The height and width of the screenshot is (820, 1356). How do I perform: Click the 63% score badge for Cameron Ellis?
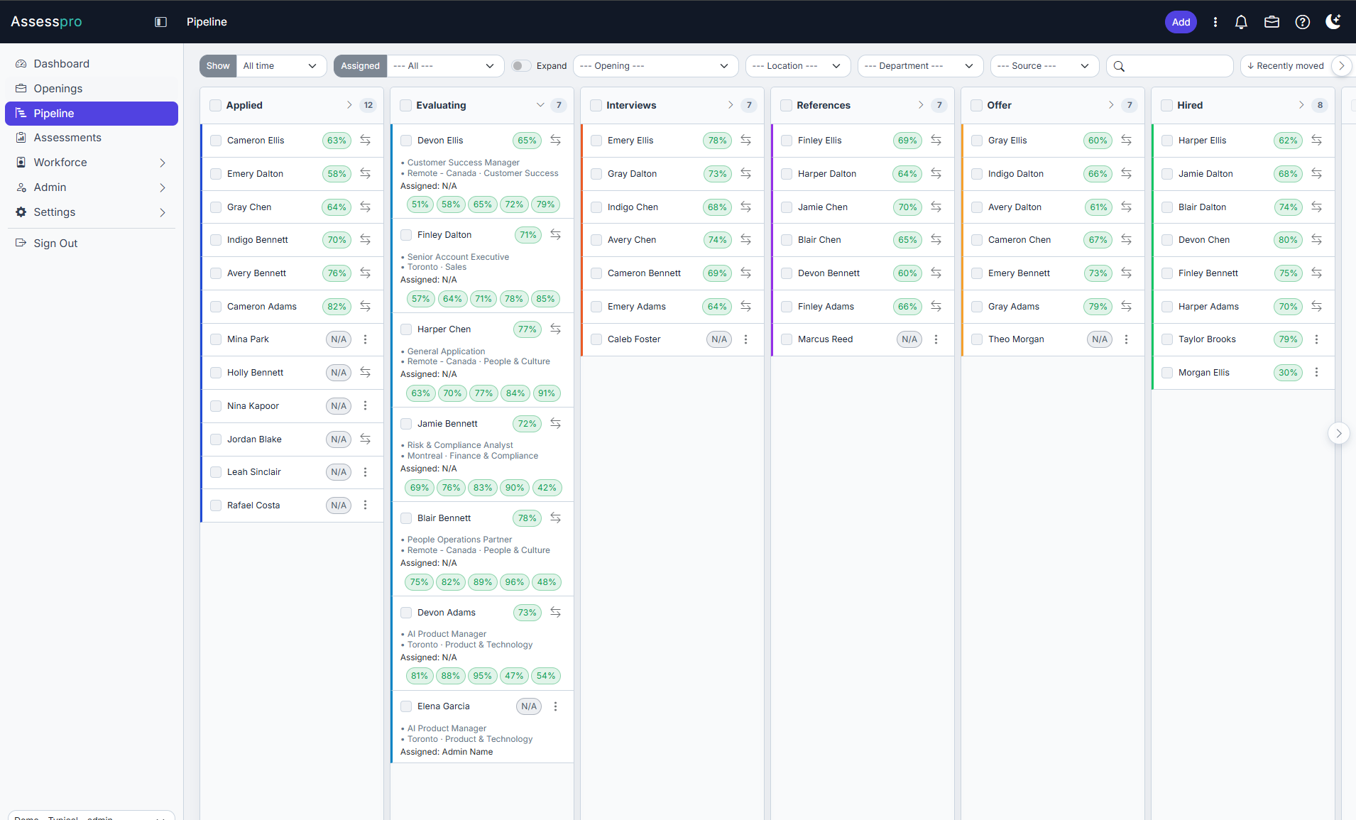(x=337, y=141)
